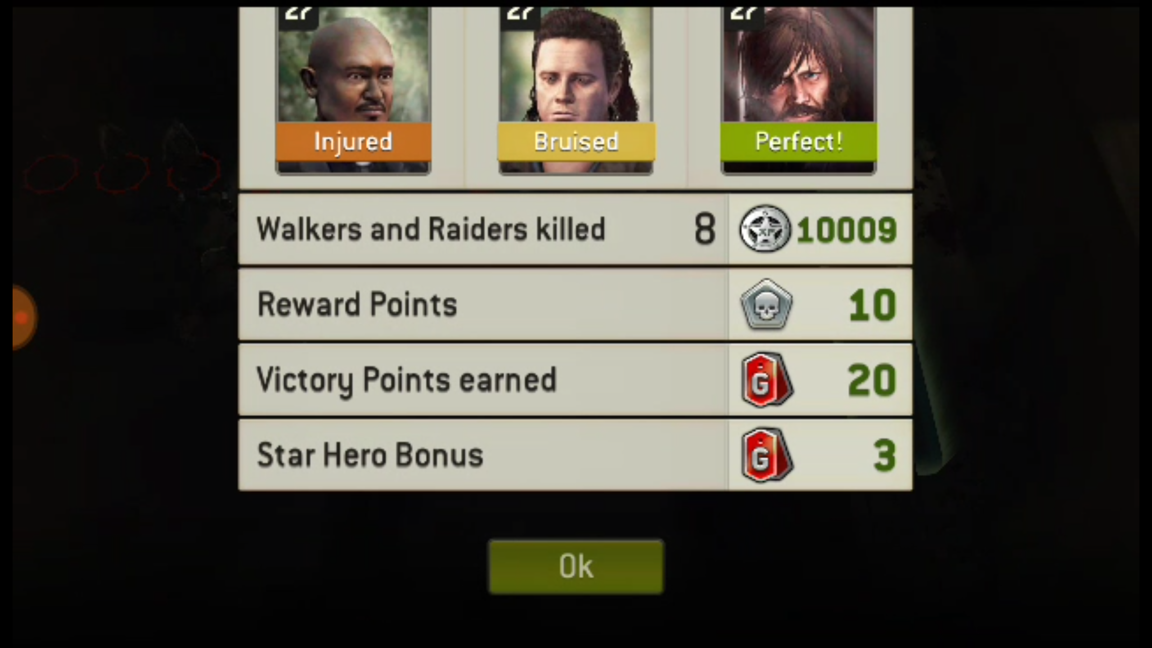Click the skull Reward Points icon
1152x648 pixels.
[x=766, y=304]
